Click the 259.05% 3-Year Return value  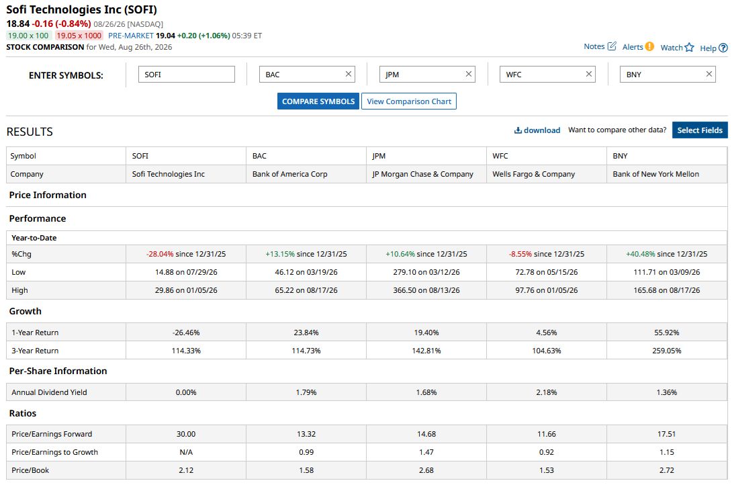coord(667,351)
